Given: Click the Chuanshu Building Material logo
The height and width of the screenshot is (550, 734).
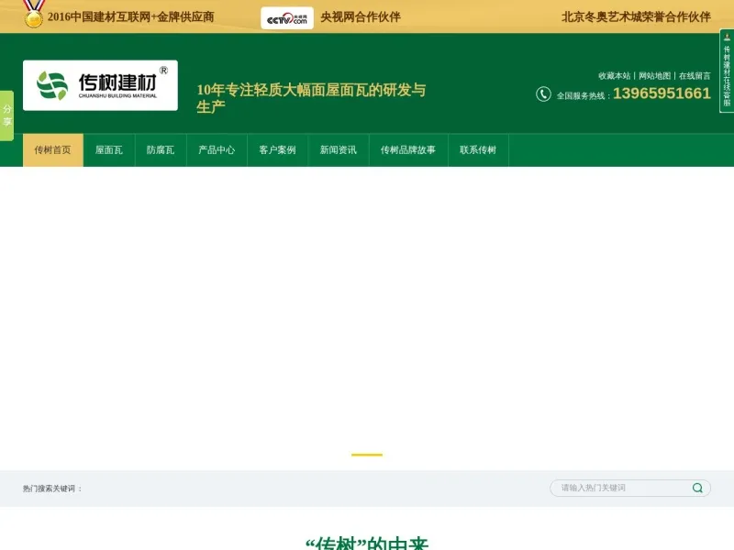Looking at the screenshot, I should point(100,85).
